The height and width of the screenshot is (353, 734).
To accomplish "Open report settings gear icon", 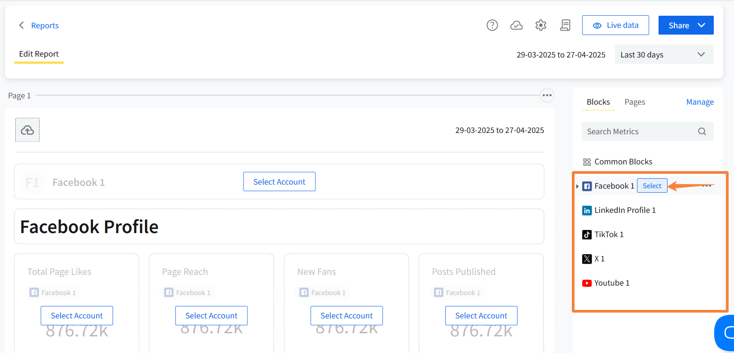I will point(541,25).
